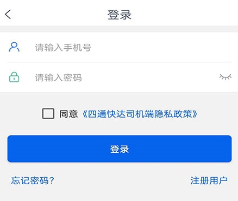
Task: Open the 忘记密码? link
Action: click(x=33, y=180)
